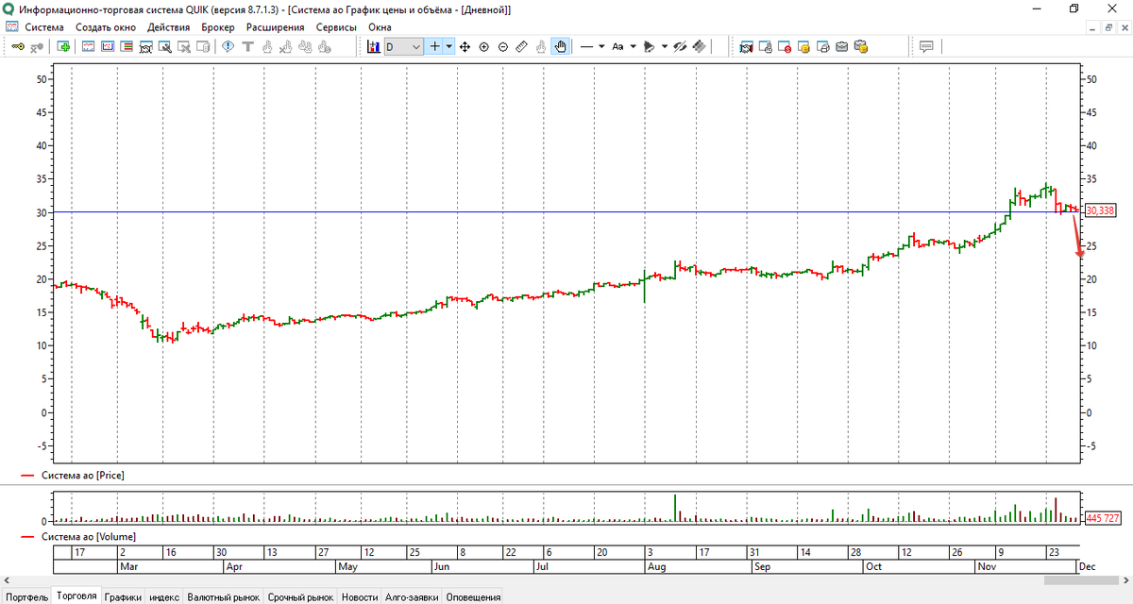Screen dimensions: 1133x604
Task: Click the speech bubble messages icon
Action: (926, 46)
